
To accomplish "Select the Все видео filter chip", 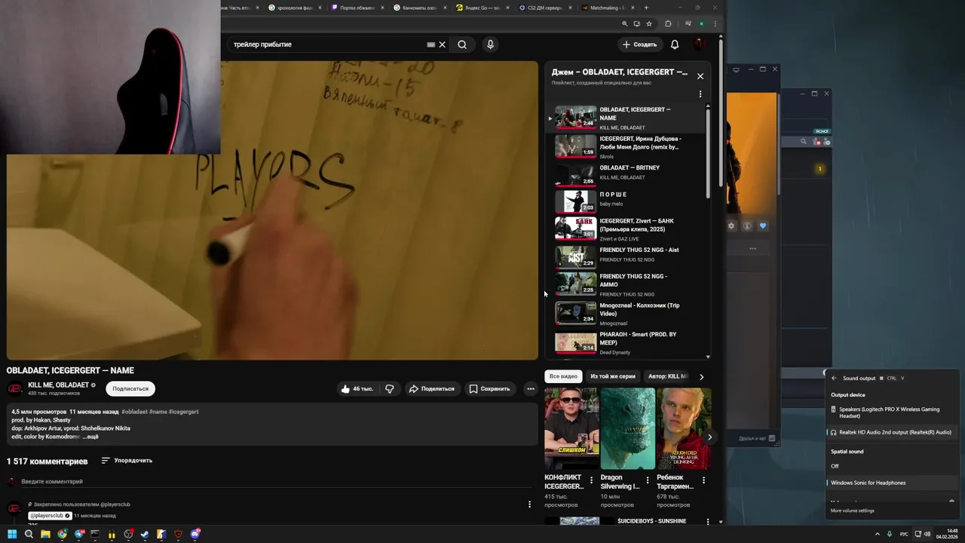I will (x=563, y=376).
